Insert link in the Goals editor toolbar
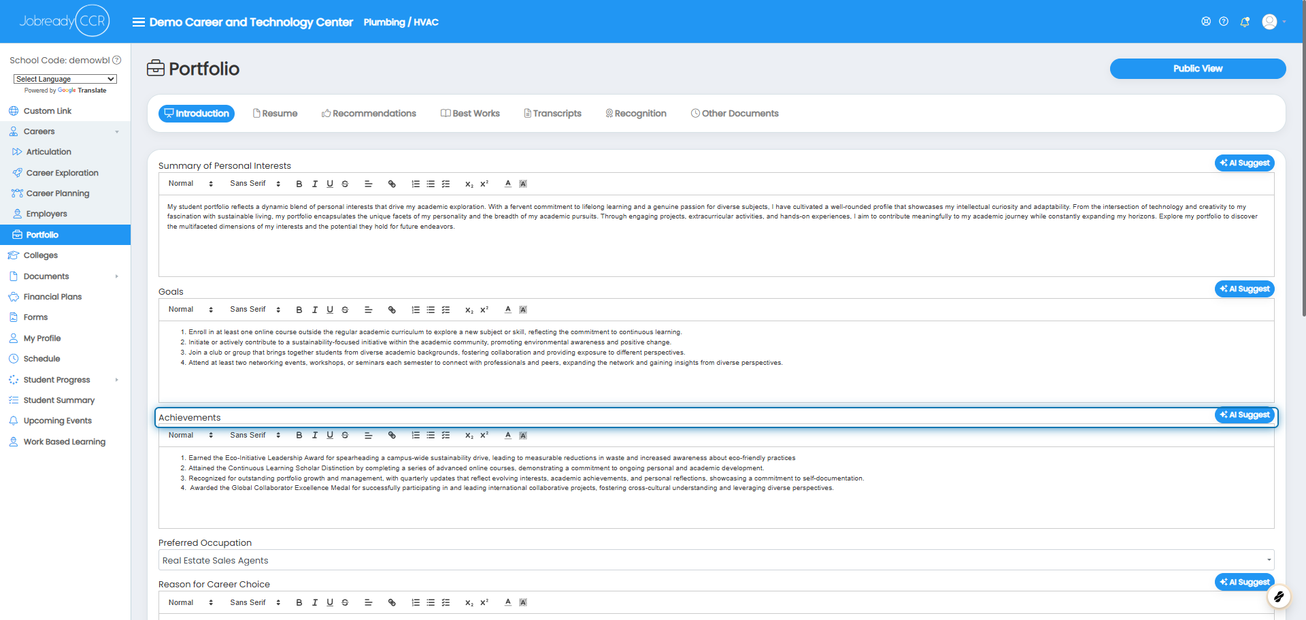Viewport: 1306px width, 620px height. [x=392, y=310]
